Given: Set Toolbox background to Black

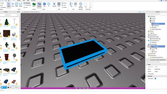Looking at the screenshot, I should [x=10, y=87].
